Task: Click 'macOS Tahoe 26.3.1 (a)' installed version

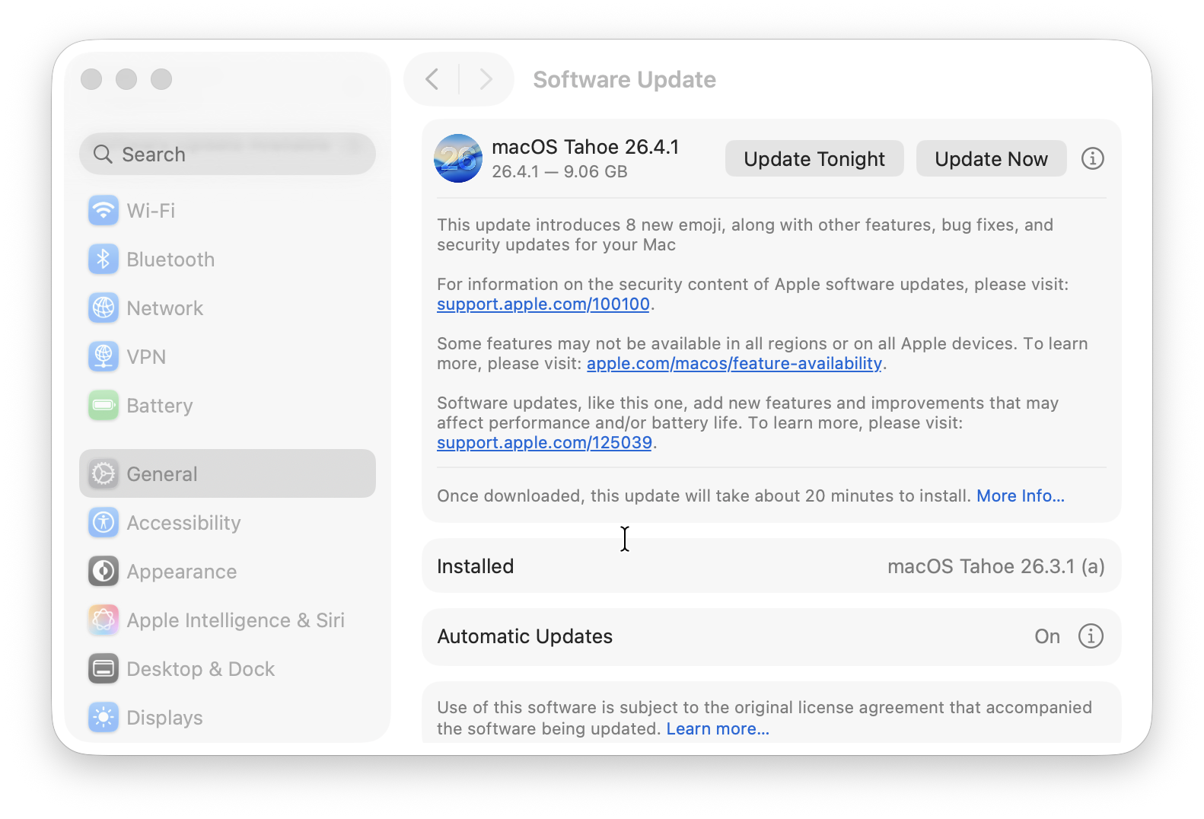Action: 996,566
